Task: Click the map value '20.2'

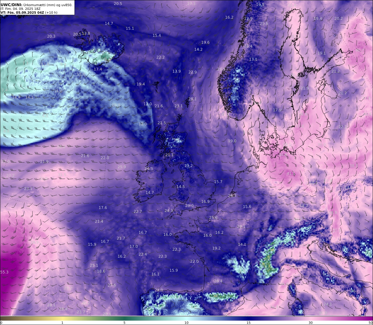Action: pos(339,19)
